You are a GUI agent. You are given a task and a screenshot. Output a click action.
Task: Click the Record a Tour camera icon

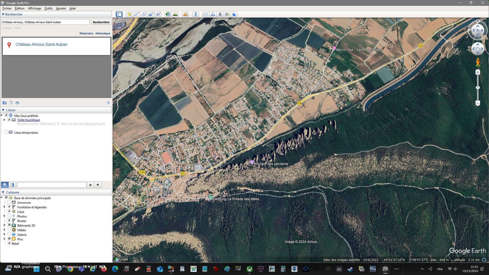(x=158, y=14)
